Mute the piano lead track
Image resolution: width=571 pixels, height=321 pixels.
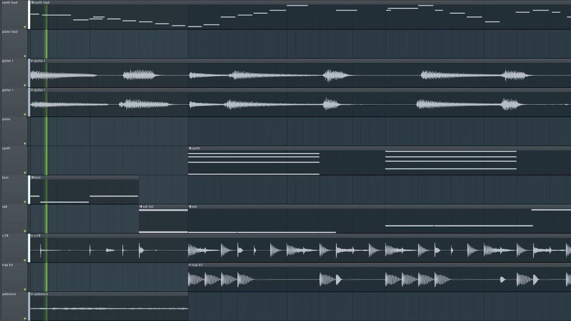pyautogui.click(x=25, y=56)
